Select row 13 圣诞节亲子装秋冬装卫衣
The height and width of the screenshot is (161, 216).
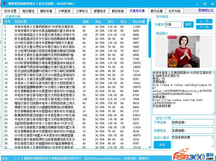(x=75, y=75)
